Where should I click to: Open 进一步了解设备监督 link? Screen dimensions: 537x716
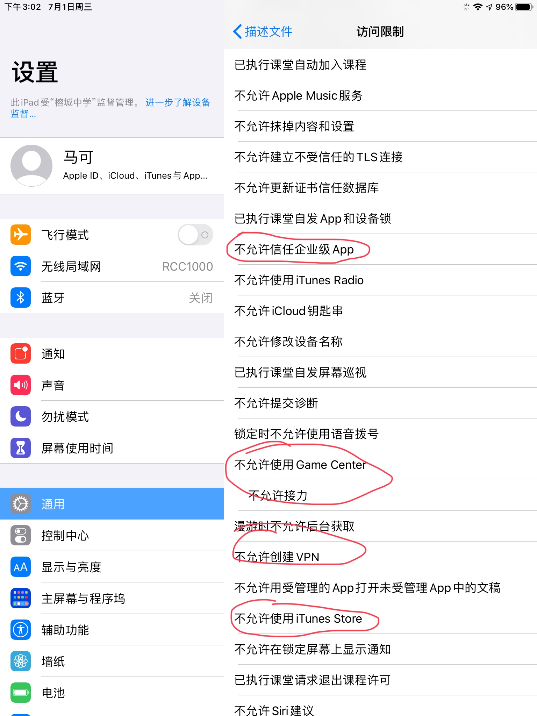tap(110, 108)
